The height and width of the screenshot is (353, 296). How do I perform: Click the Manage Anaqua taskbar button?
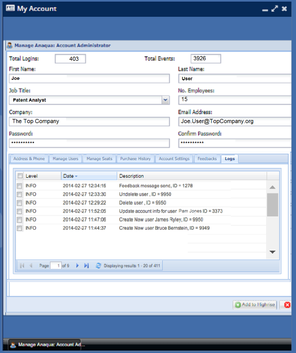(x=45, y=345)
